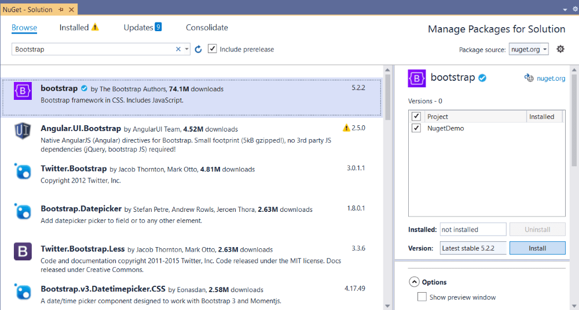
Task: Select the Bootstrap.v3.Datetimepicker.CSS package title
Action: pos(103,289)
